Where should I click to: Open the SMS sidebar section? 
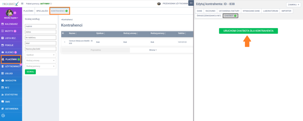7,102
